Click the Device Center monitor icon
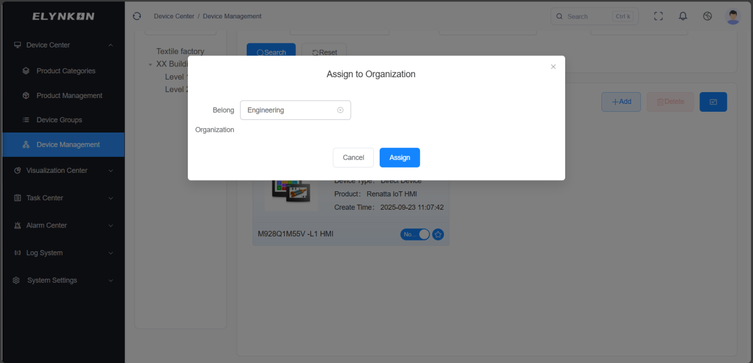 17,45
